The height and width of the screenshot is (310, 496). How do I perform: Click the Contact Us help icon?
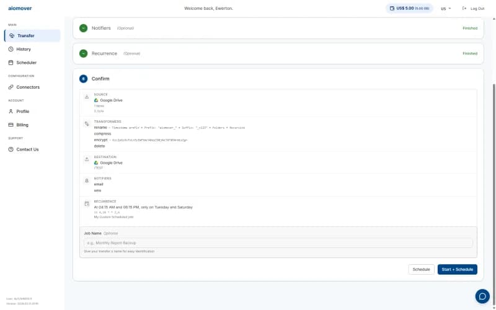click(11, 149)
